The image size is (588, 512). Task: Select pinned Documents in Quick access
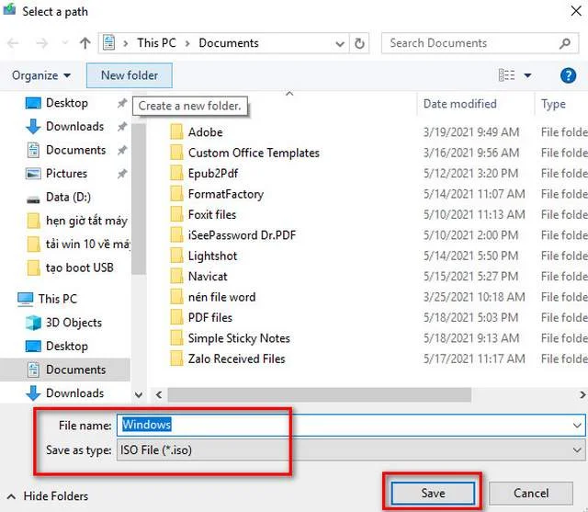[x=75, y=150]
